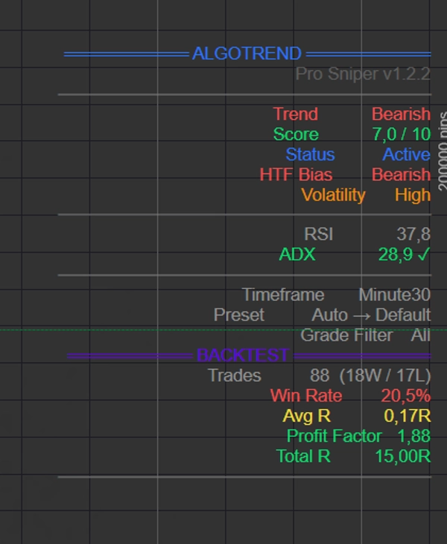Click the green ADX label
447x544 pixels.
[297, 254]
